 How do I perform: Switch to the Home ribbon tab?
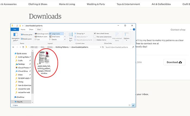coord(23,29)
